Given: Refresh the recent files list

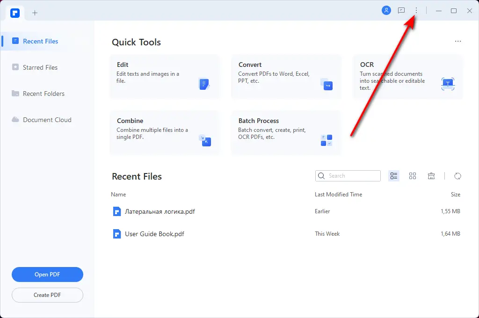Looking at the screenshot, I should [458, 176].
